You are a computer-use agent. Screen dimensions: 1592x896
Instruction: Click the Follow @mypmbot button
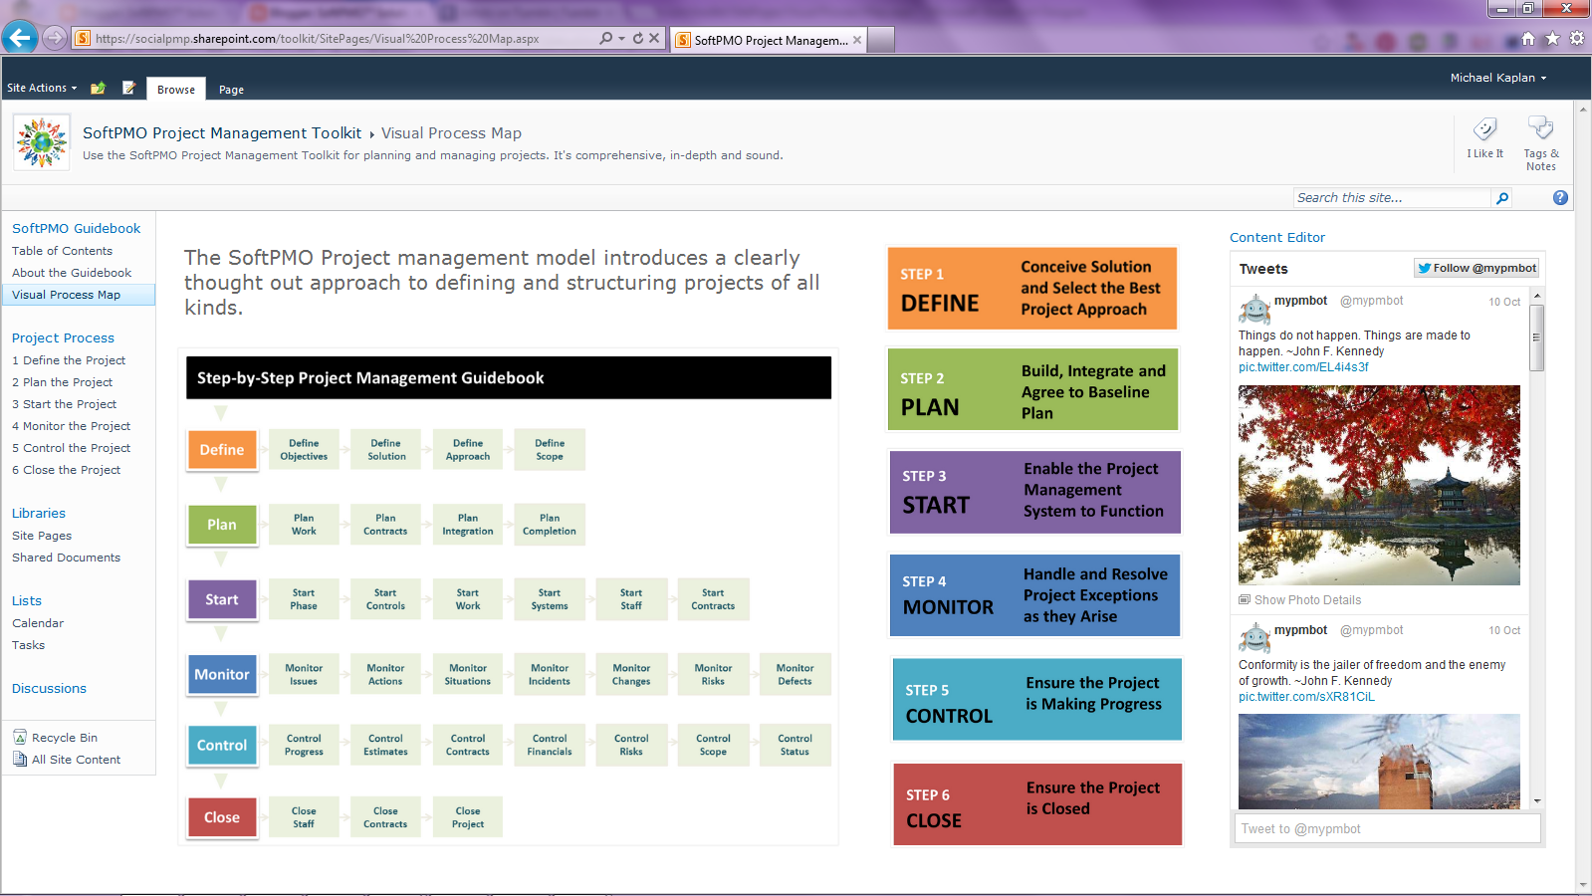tap(1477, 268)
